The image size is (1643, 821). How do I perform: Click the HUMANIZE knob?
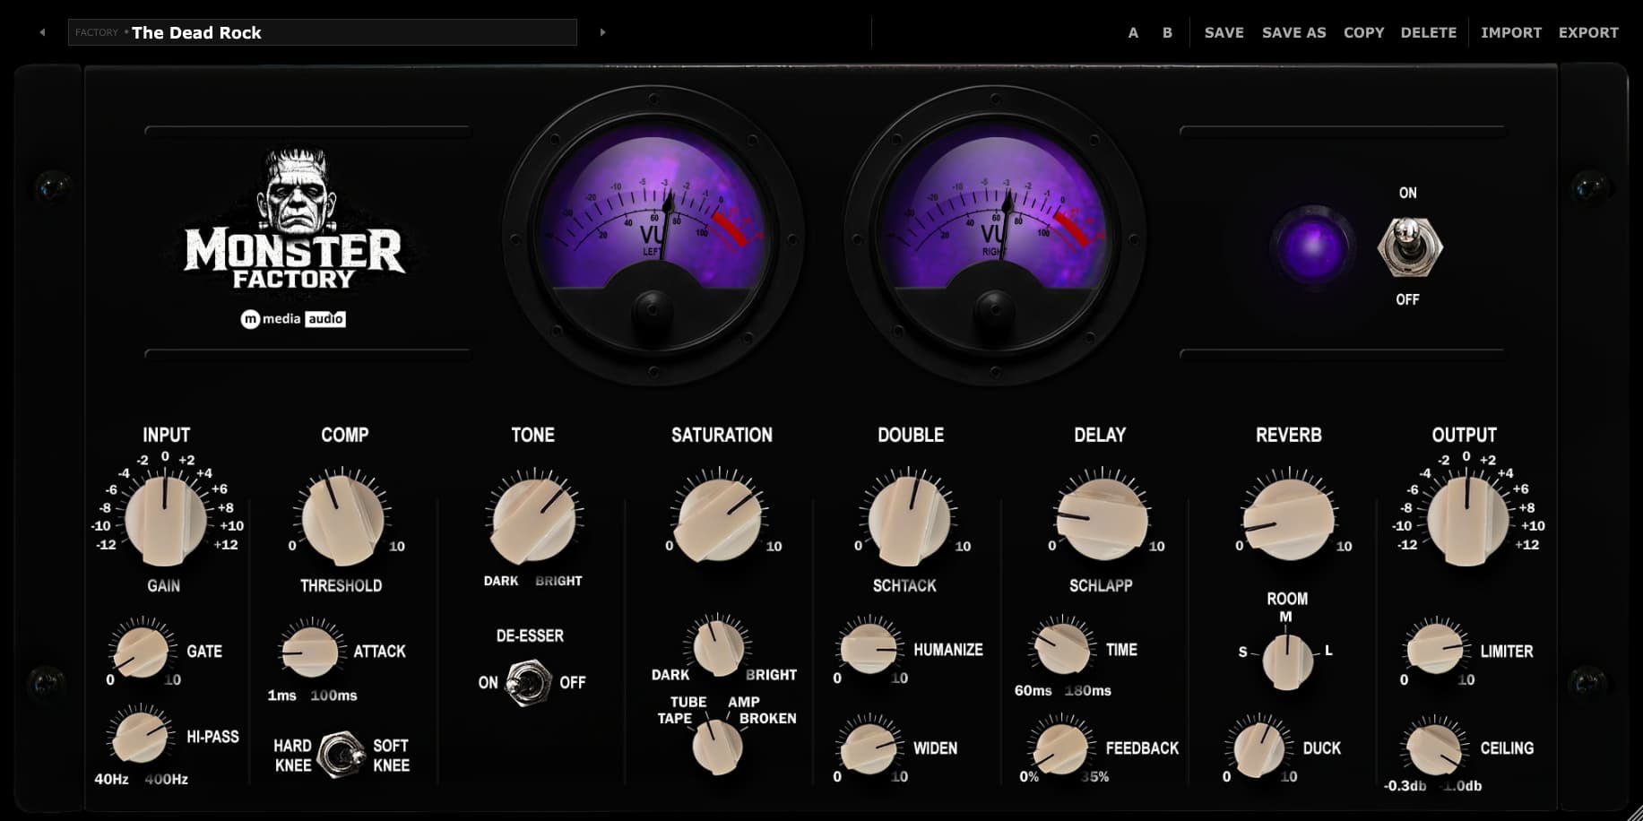869,648
